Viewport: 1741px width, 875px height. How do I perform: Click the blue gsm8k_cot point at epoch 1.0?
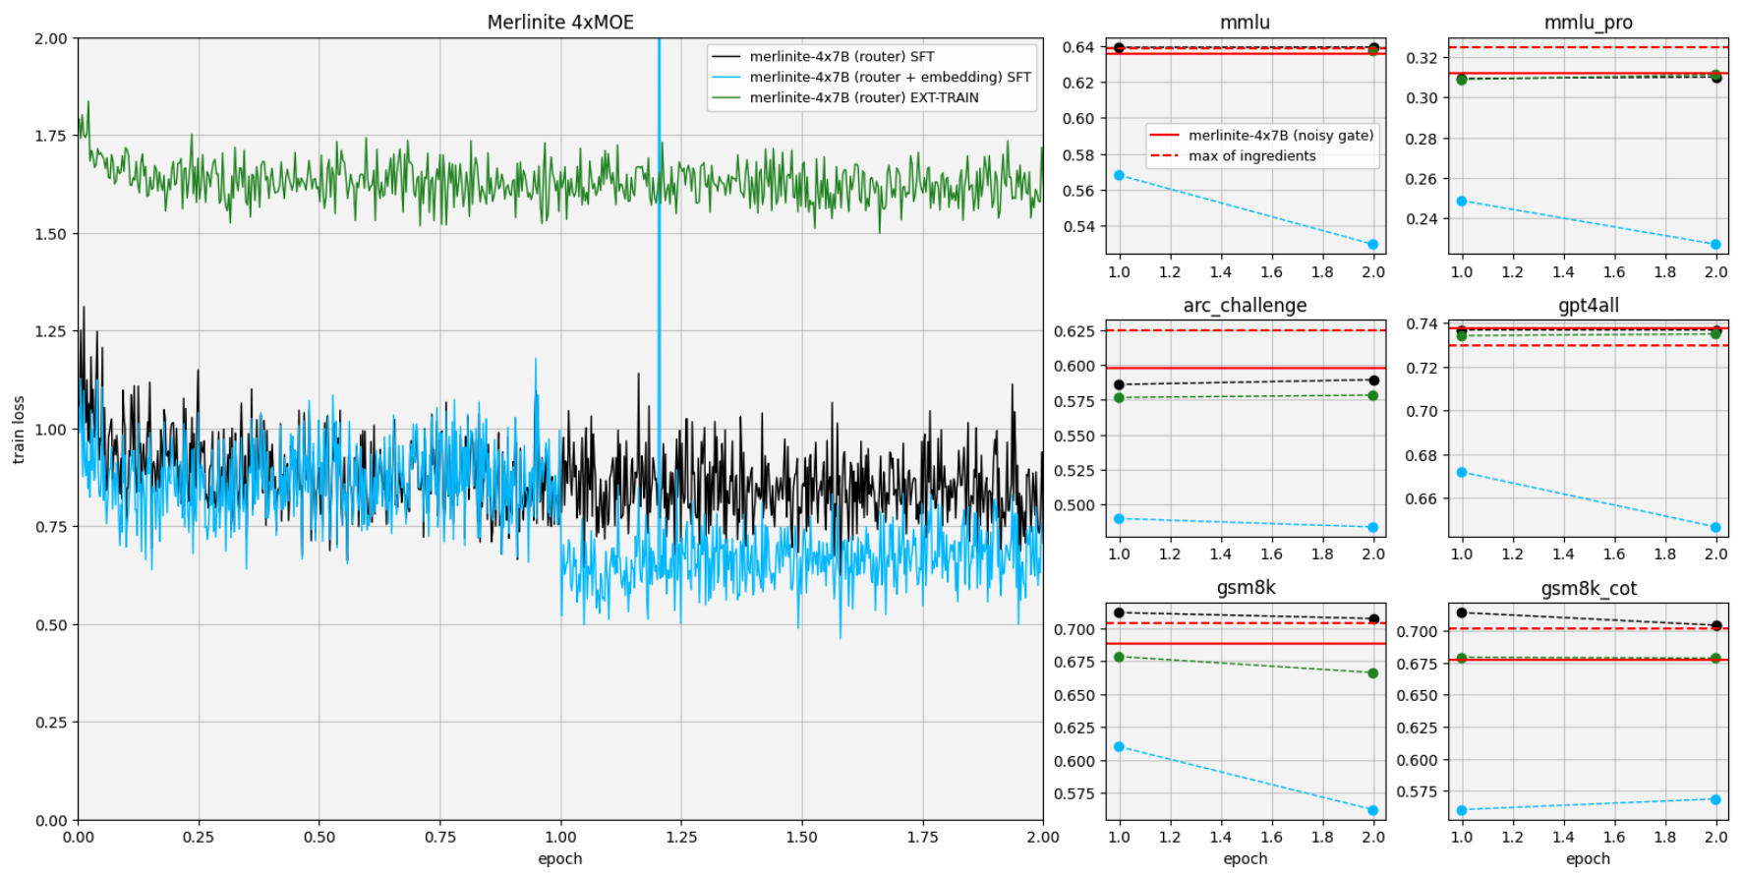pyautogui.click(x=1462, y=810)
